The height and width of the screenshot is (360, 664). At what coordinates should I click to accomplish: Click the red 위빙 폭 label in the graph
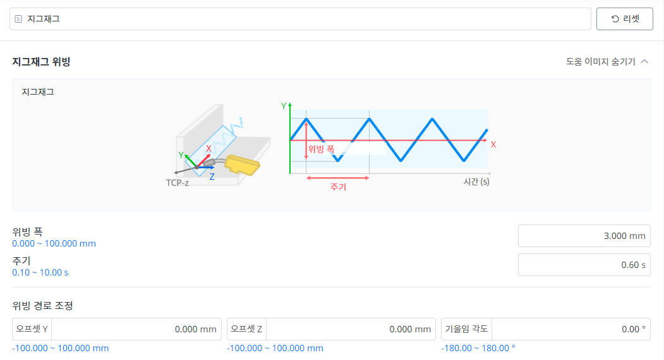pyautogui.click(x=321, y=149)
